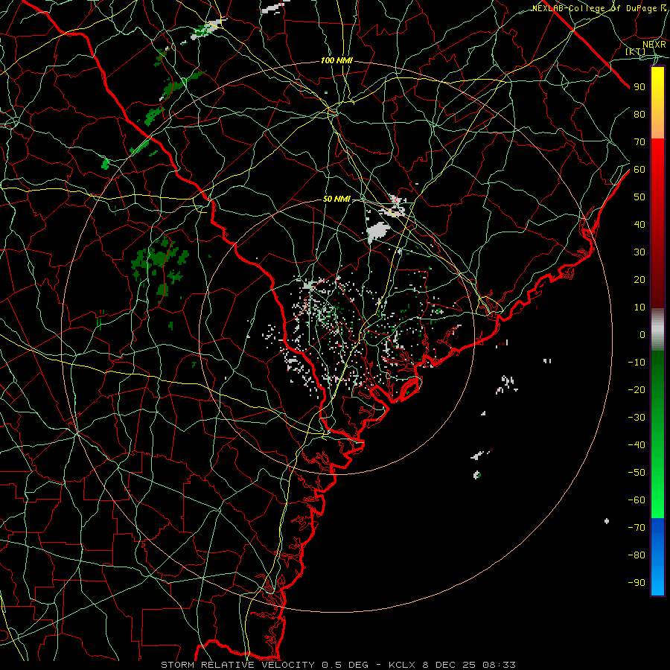The height and width of the screenshot is (670, 670).
Task: Click the NEXR label above the color scale
Action: [654, 45]
